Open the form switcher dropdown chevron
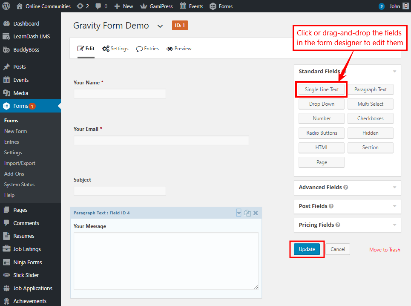 [x=160, y=26]
